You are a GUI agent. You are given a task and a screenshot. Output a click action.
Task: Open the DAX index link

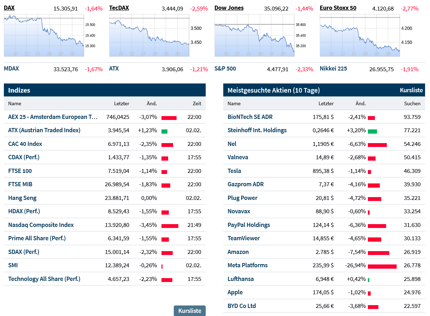[x=9, y=8]
